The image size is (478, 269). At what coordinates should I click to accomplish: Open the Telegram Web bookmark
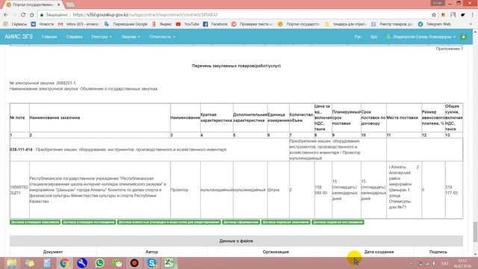[x=435, y=24]
